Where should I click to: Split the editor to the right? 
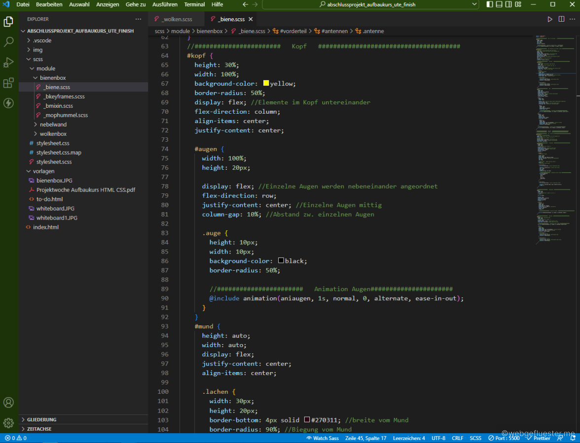(x=561, y=19)
